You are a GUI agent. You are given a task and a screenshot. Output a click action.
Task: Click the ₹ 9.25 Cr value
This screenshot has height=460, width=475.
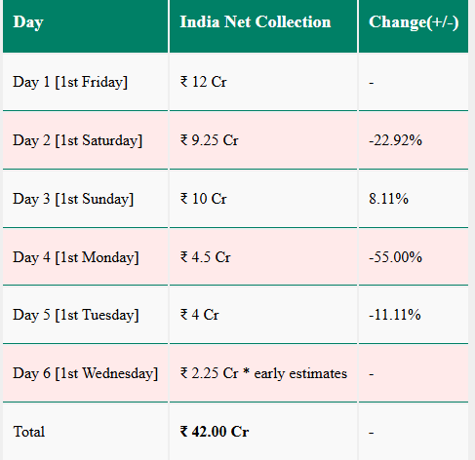(210, 140)
